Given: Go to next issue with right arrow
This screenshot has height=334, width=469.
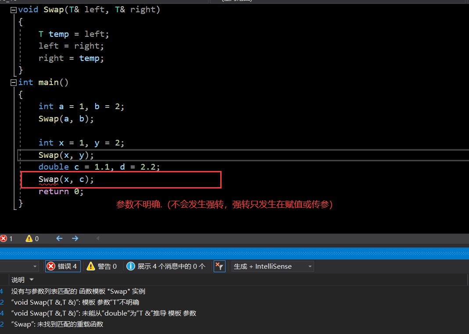Looking at the screenshot, I should point(75,238).
